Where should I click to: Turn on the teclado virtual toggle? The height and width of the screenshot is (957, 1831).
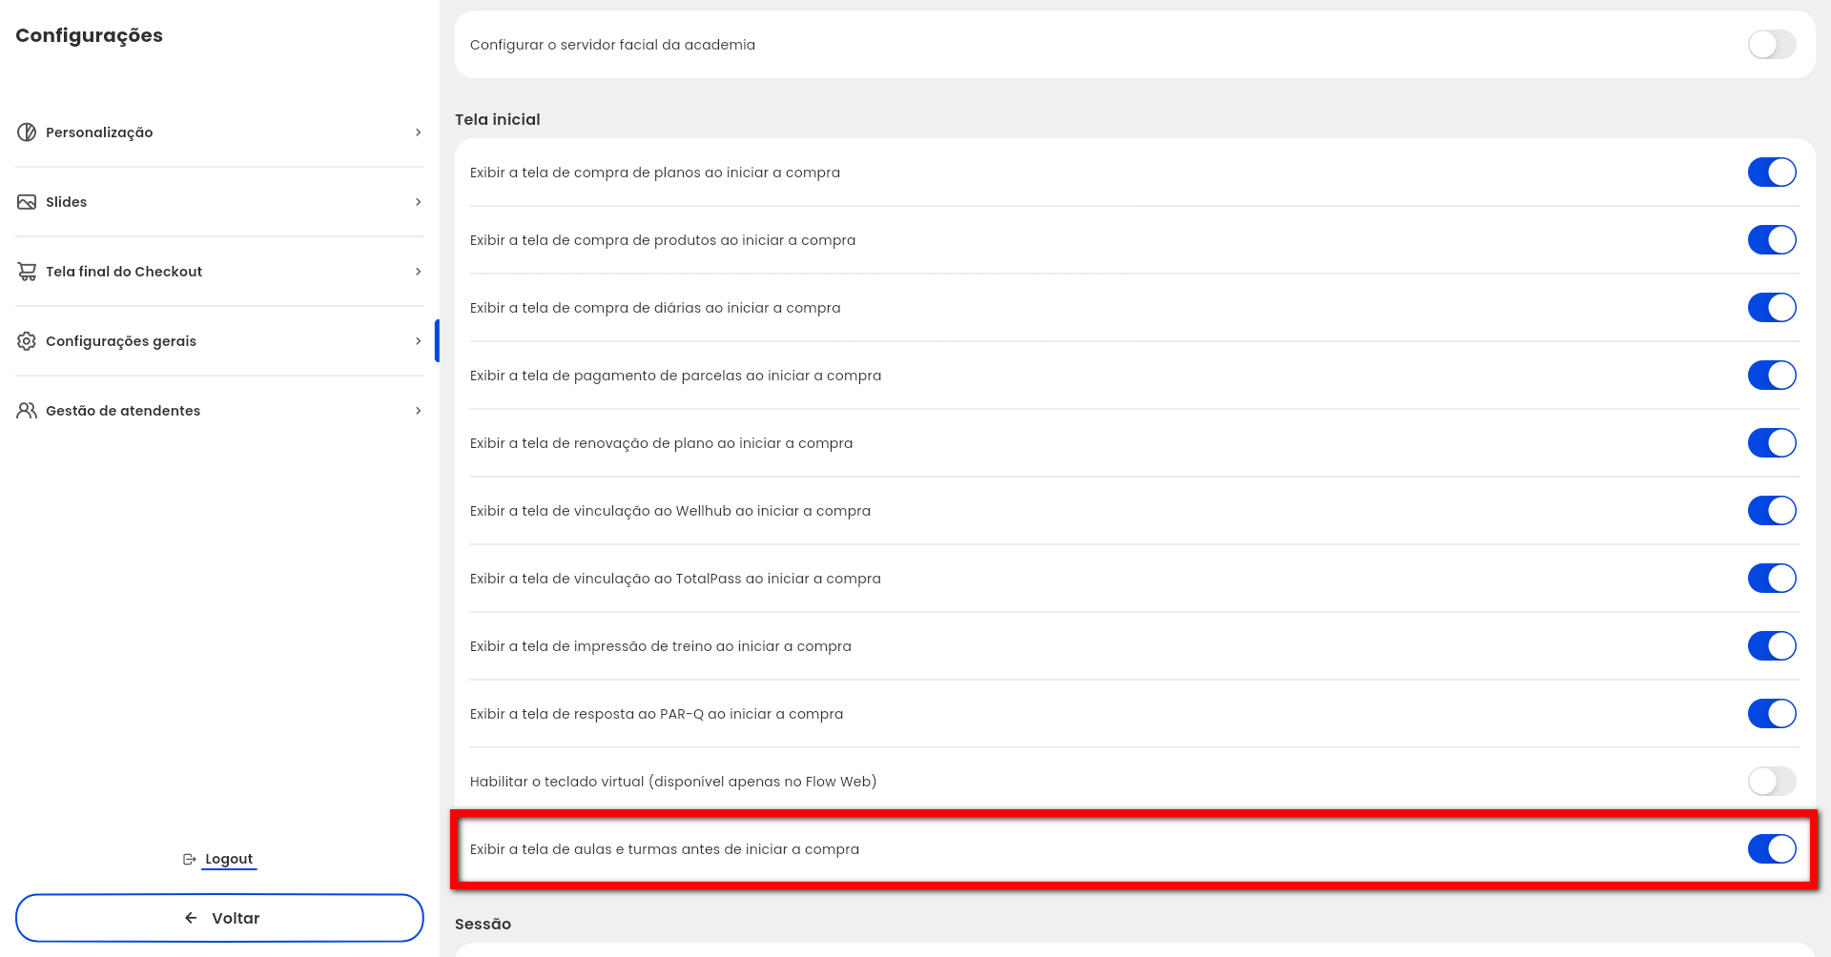point(1771,782)
